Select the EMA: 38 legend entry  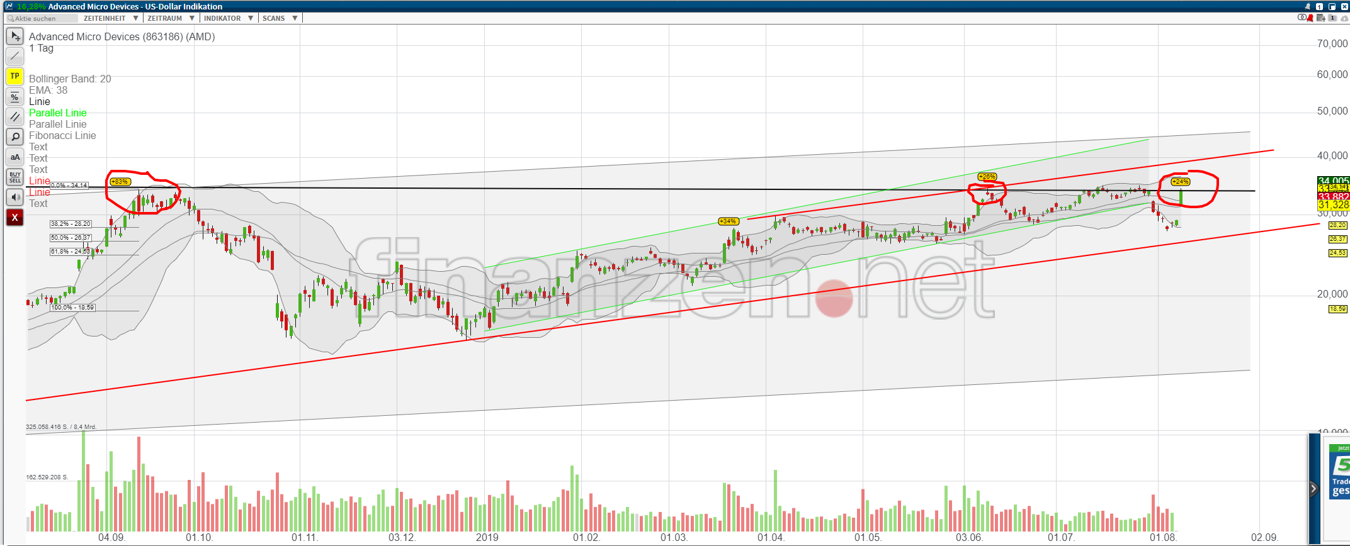[48, 90]
